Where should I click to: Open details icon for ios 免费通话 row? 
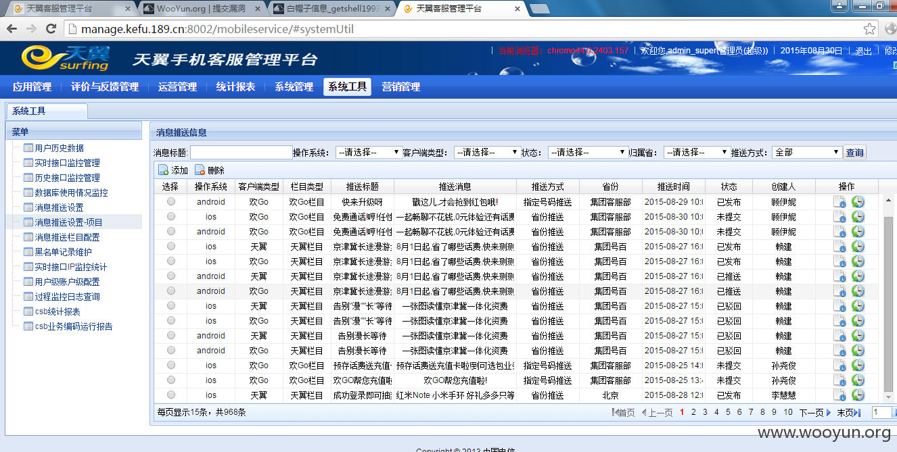pos(839,216)
